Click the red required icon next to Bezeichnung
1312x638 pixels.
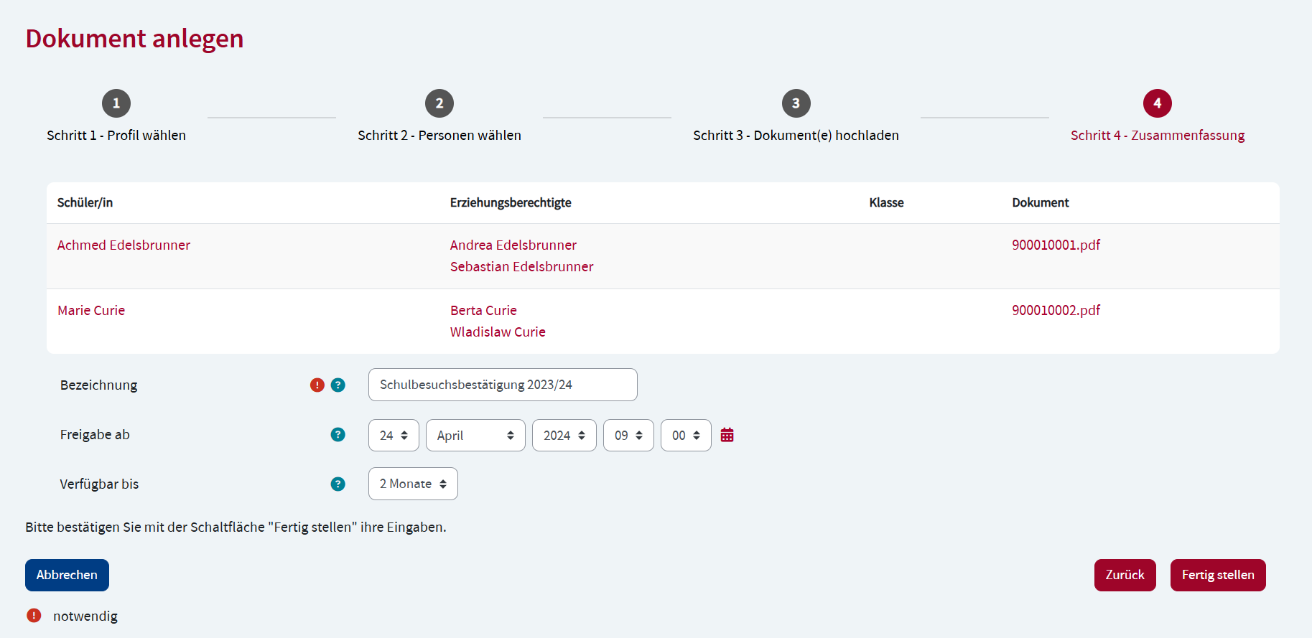pos(317,385)
